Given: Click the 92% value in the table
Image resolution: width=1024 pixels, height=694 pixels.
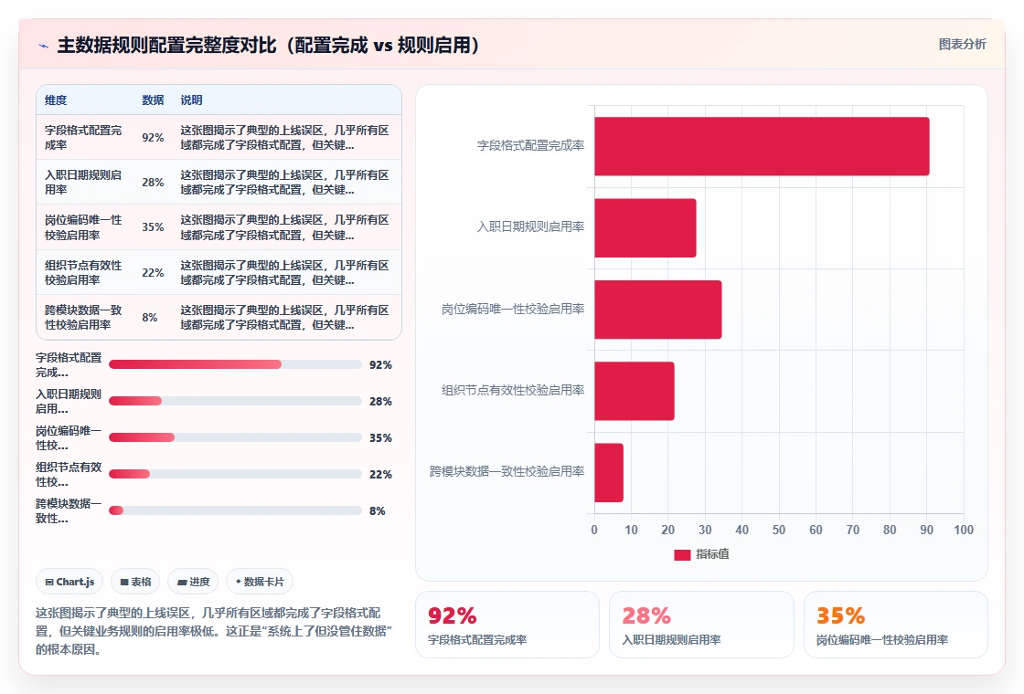Looking at the screenshot, I should tap(153, 138).
